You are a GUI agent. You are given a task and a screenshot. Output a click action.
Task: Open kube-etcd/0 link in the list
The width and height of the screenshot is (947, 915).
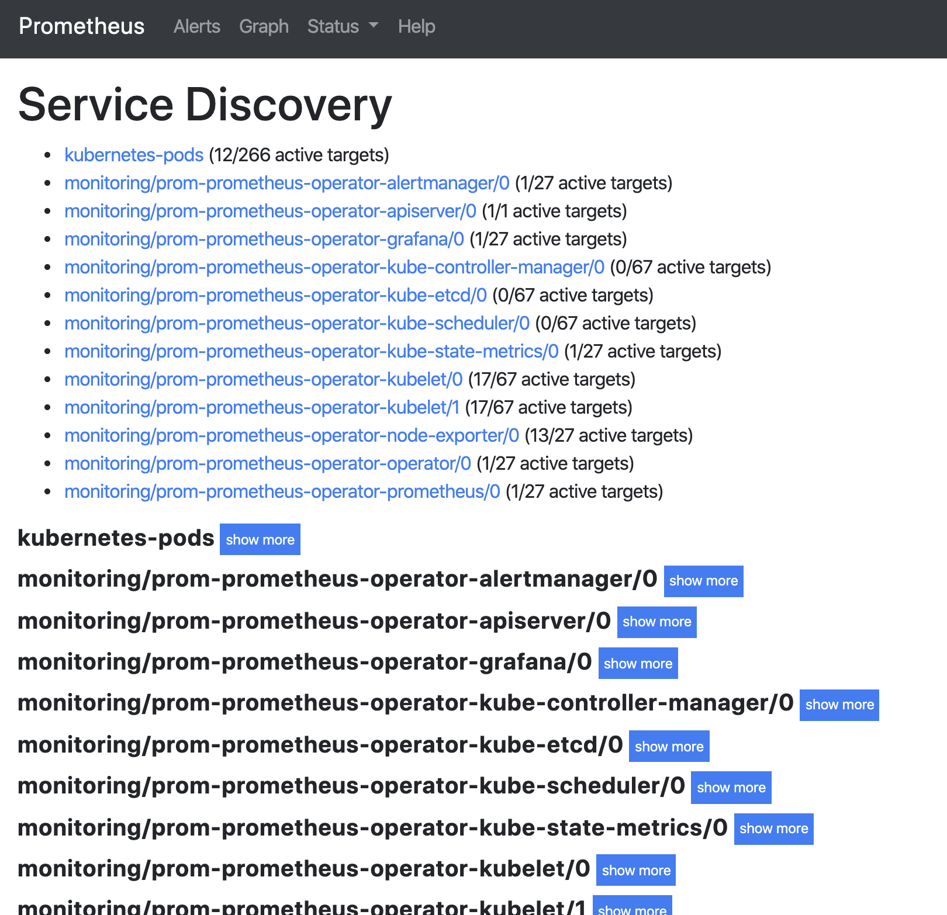coord(276,295)
